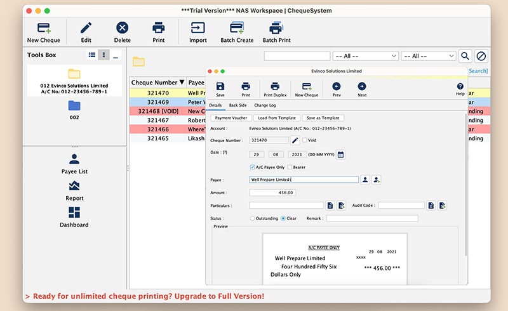Click the Print icon in main toolbar
Viewport: 508px width, 311px height.
(x=158, y=28)
